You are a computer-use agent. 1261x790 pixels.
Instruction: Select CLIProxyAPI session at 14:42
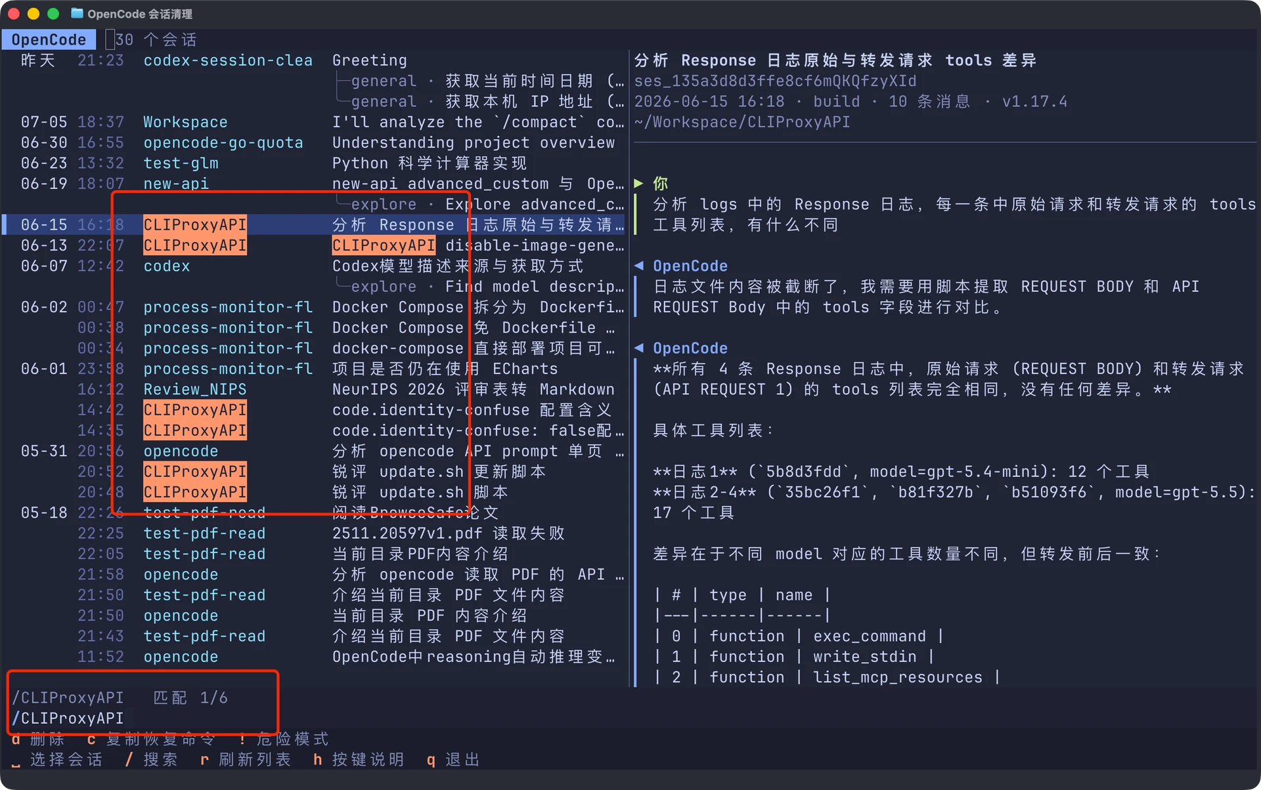coord(314,410)
